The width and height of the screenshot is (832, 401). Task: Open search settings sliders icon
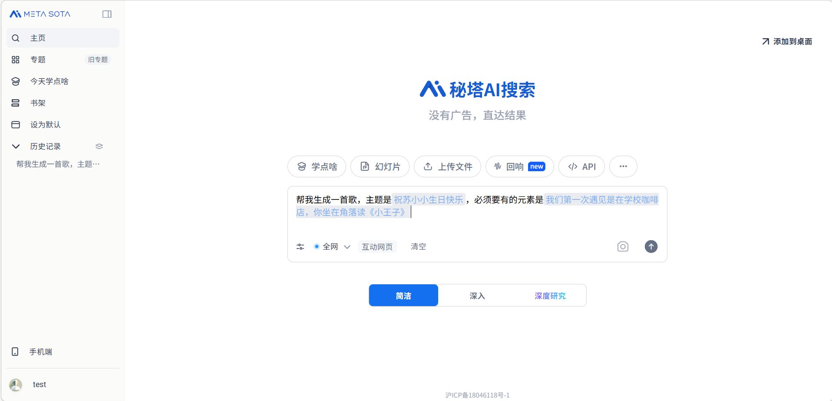[x=300, y=247]
